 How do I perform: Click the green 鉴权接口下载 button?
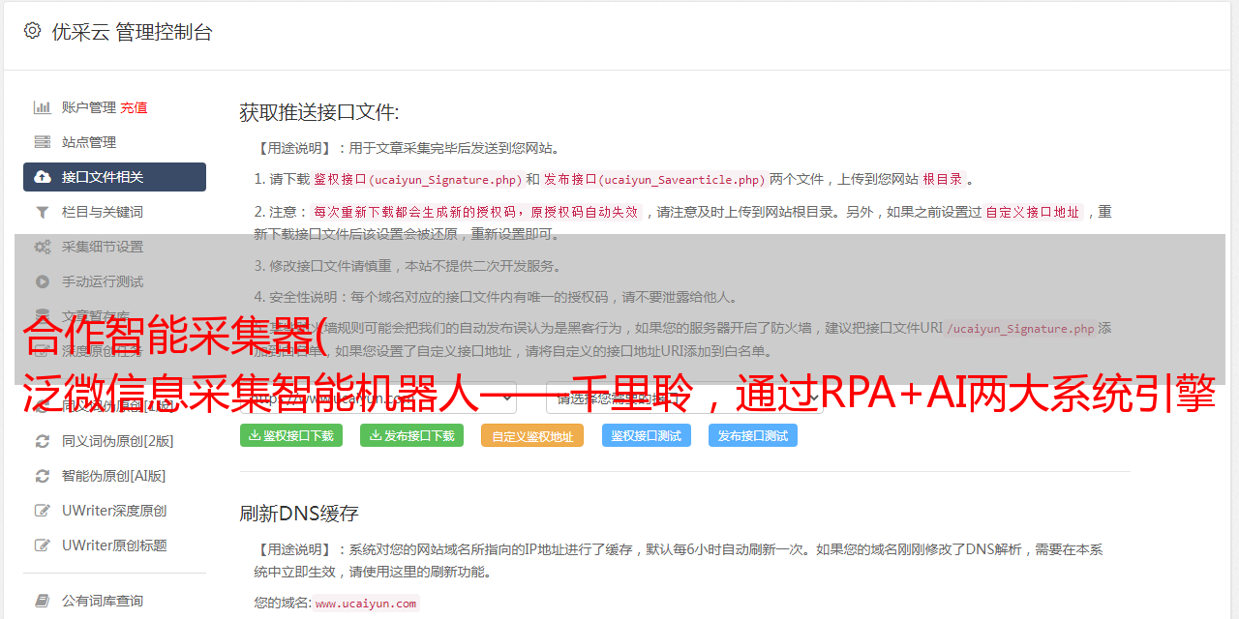click(x=290, y=435)
